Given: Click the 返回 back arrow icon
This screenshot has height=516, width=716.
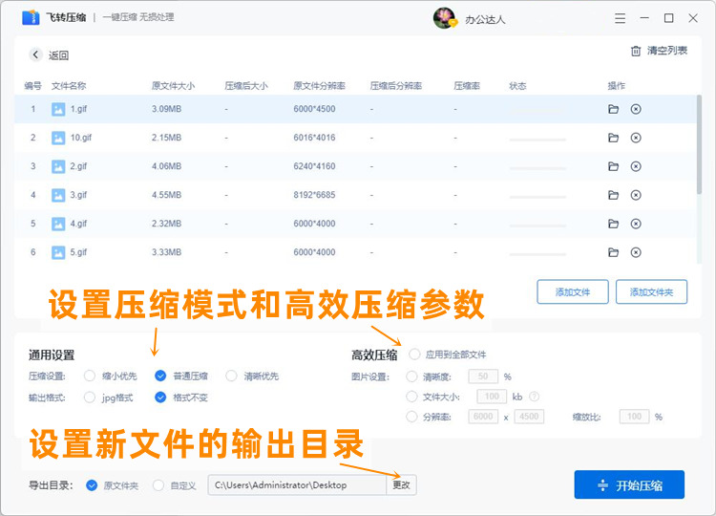Looking at the screenshot, I should tap(35, 54).
